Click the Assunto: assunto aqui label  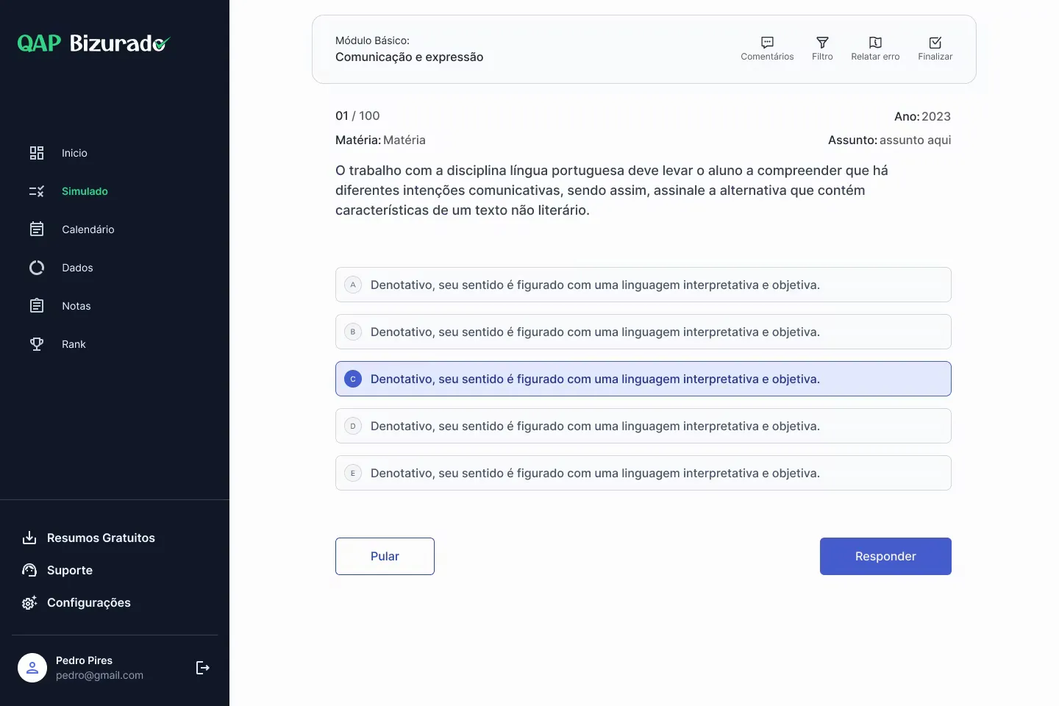click(889, 140)
